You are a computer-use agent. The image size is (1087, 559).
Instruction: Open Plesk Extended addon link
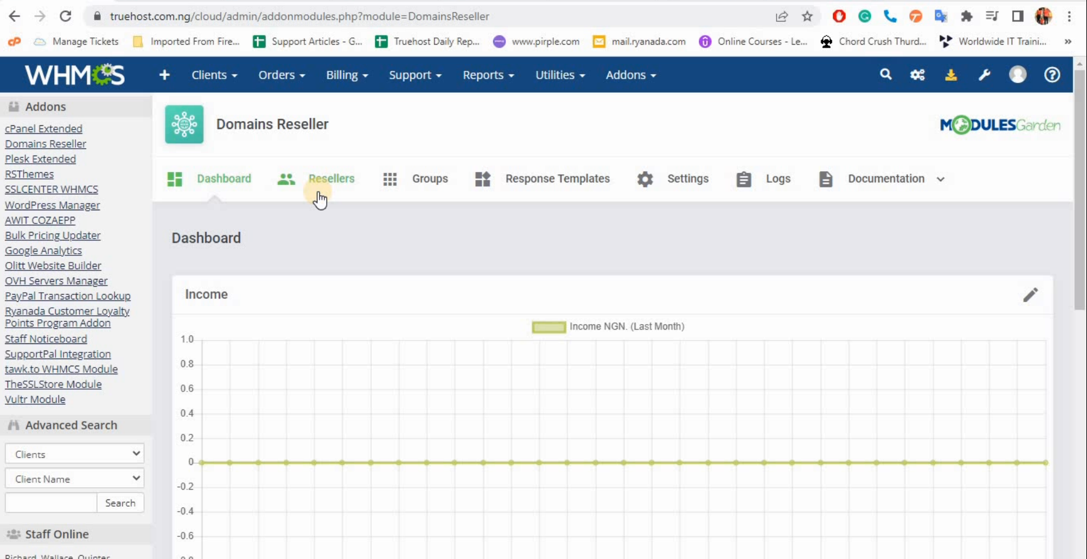(x=40, y=158)
